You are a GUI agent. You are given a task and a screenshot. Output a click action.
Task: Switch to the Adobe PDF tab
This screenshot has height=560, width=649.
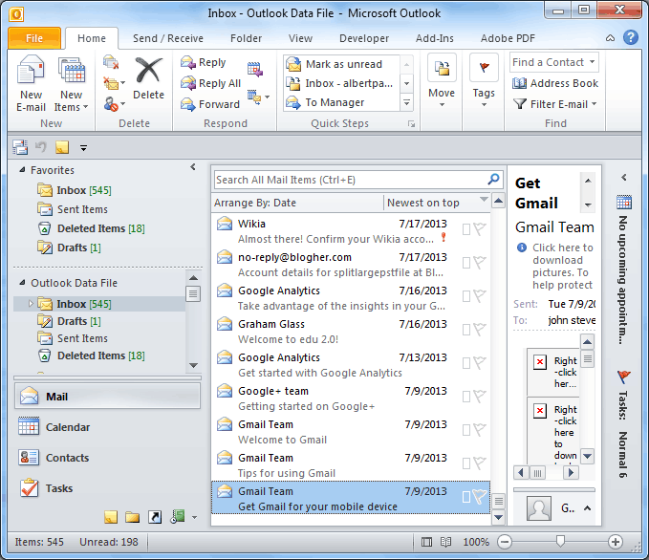508,38
